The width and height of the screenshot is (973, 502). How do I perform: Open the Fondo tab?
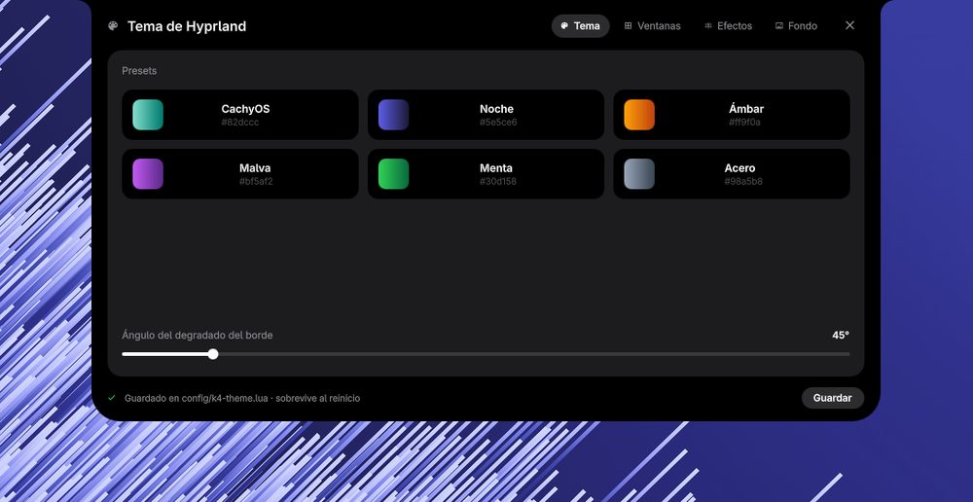tap(796, 26)
